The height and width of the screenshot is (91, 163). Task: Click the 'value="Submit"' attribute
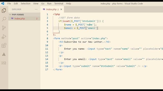pos(126,66)
